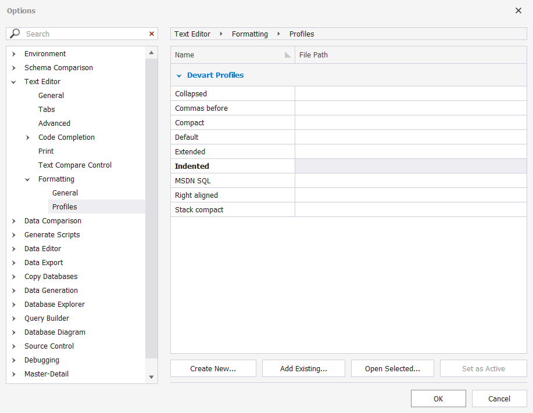Click the sort icon in Name column header
This screenshot has height=413, width=533.
pyautogui.click(x=287, y=54)
